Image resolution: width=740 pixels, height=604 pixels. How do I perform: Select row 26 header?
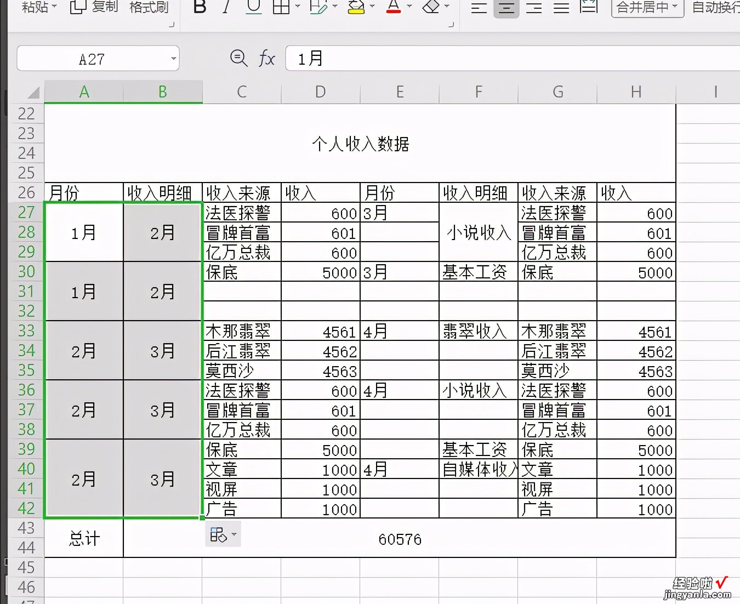(26, 193)
